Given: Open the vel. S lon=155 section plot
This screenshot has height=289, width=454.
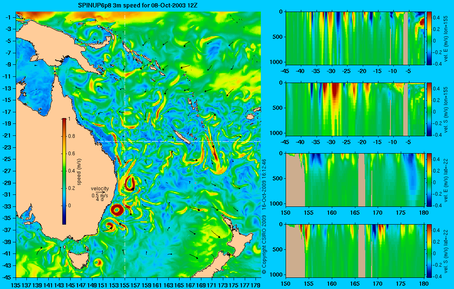Looking at the screenshot, I should coord(355,109).
